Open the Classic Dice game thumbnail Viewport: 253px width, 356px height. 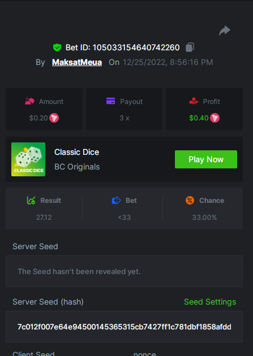click(x=28, y=159)
